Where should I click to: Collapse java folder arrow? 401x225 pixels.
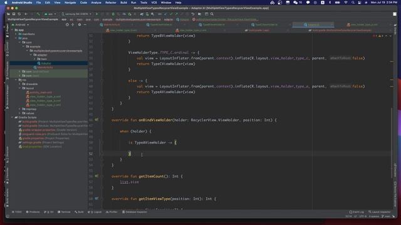coord(16,38)
